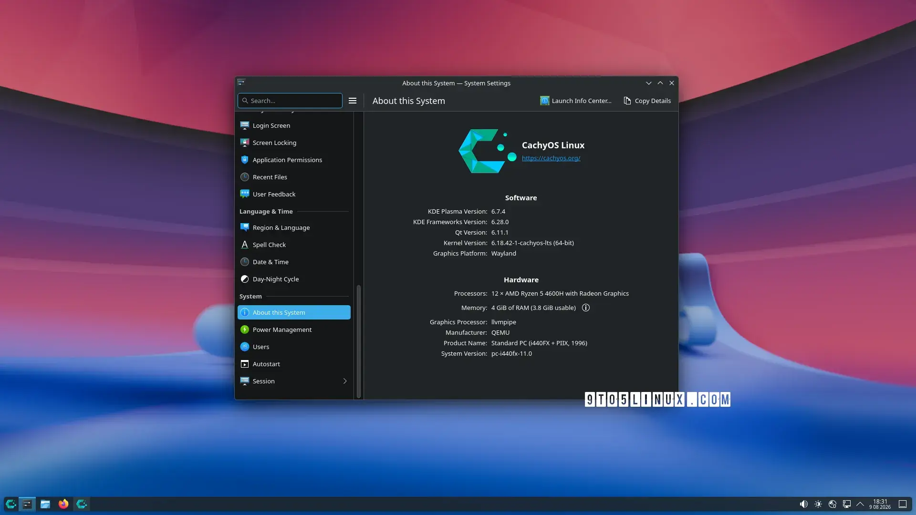
Task: Open Session settings category
Action: click(294, 381)
